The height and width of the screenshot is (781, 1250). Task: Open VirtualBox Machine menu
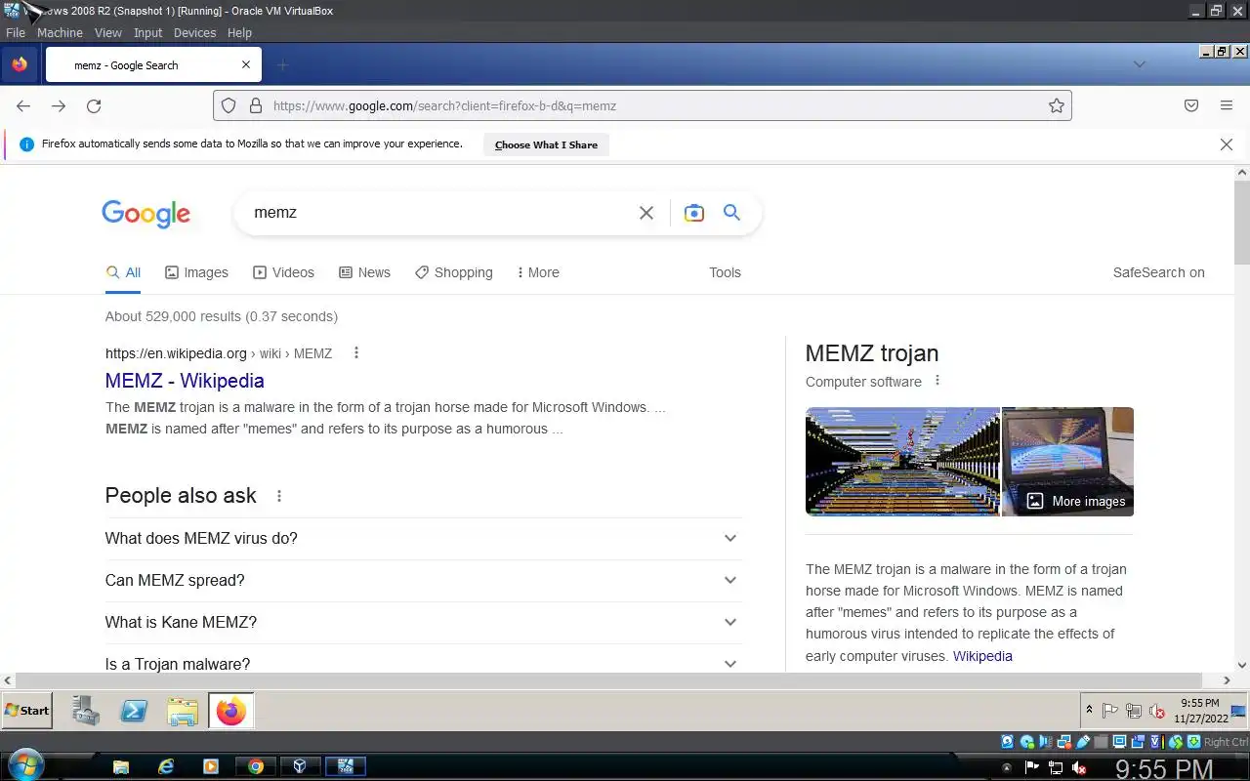60,32
